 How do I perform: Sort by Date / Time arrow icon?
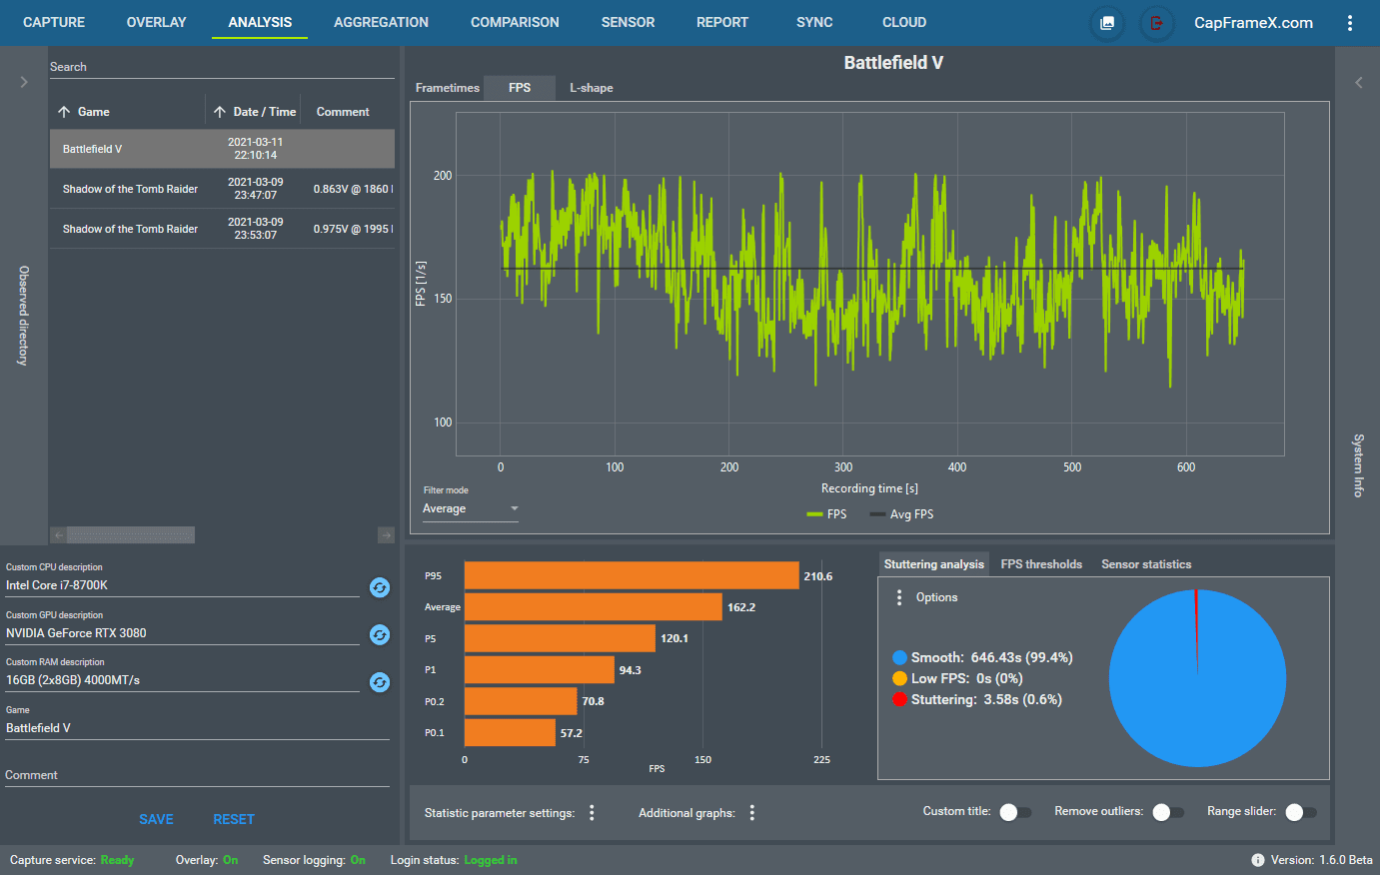[x=220, y=112]
